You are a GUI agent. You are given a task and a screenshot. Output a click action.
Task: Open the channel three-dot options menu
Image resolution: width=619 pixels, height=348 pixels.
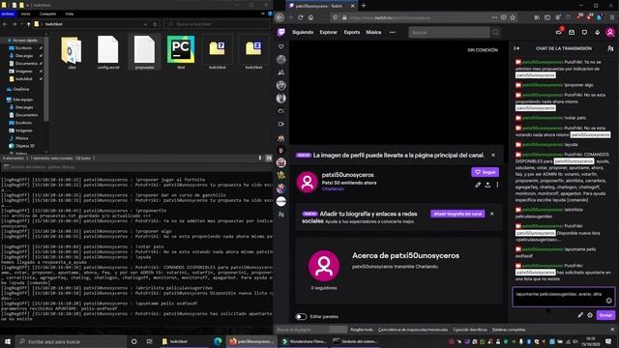(x=497, y=185)
